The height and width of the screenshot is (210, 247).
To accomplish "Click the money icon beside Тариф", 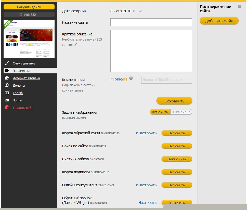I will [7, 93].
